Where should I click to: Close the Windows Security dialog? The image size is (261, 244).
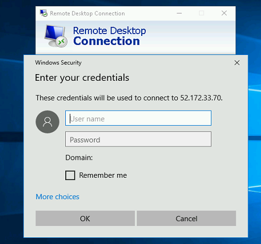[237, 63]
